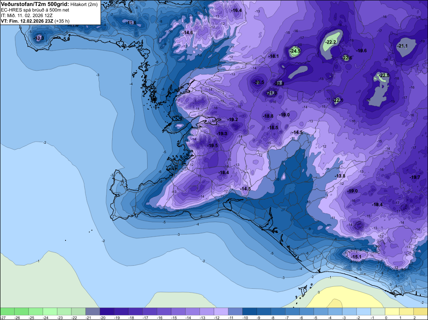
Task: Click the -21.1 temperature label
Action: click(x=403, y=46)
